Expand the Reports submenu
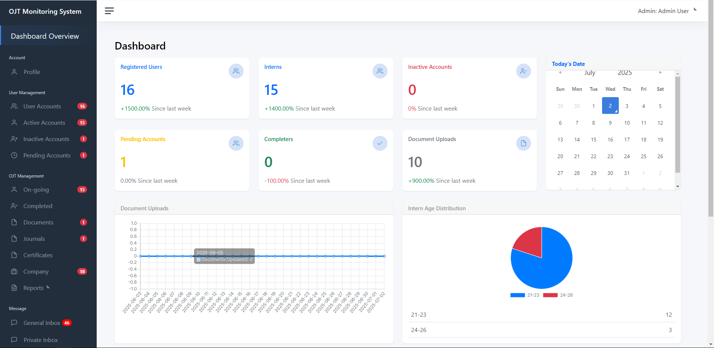The height and width of the screenshot is (348, 714). pos(33,288)
